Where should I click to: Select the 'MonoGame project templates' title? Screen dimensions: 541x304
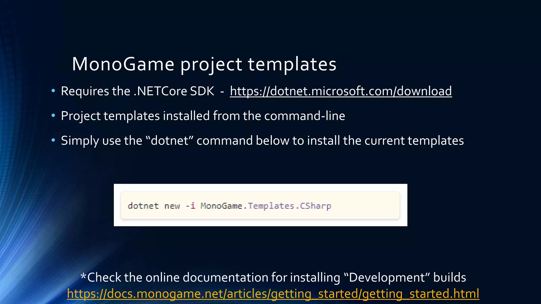pos(204,64)
